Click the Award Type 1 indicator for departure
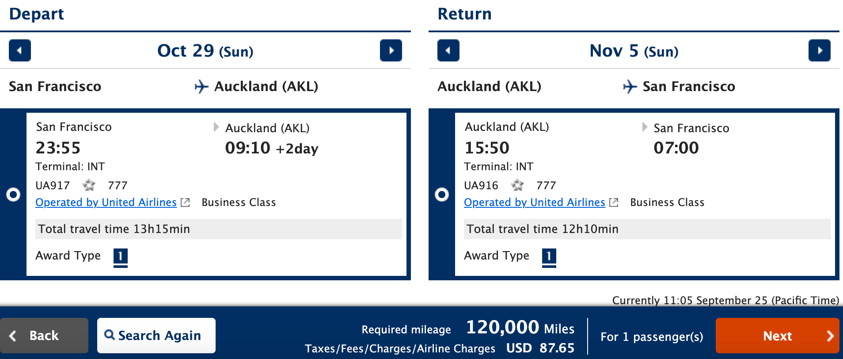This screenshot has height=359, width=843. click(x=121, y=256)
